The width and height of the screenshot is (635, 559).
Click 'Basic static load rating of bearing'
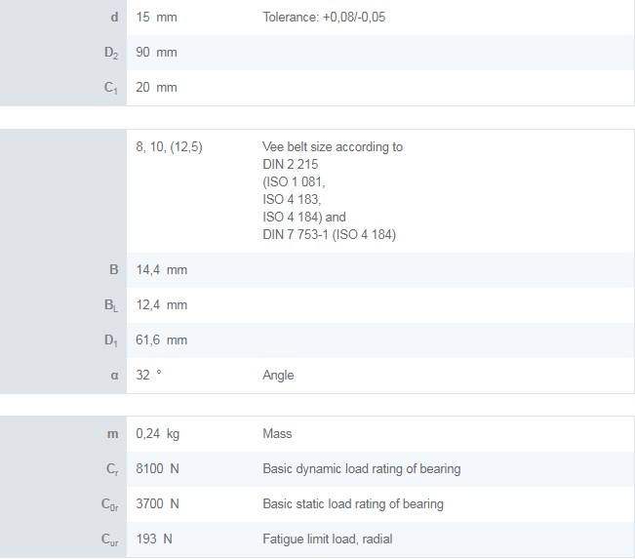(x=353, y=504)
